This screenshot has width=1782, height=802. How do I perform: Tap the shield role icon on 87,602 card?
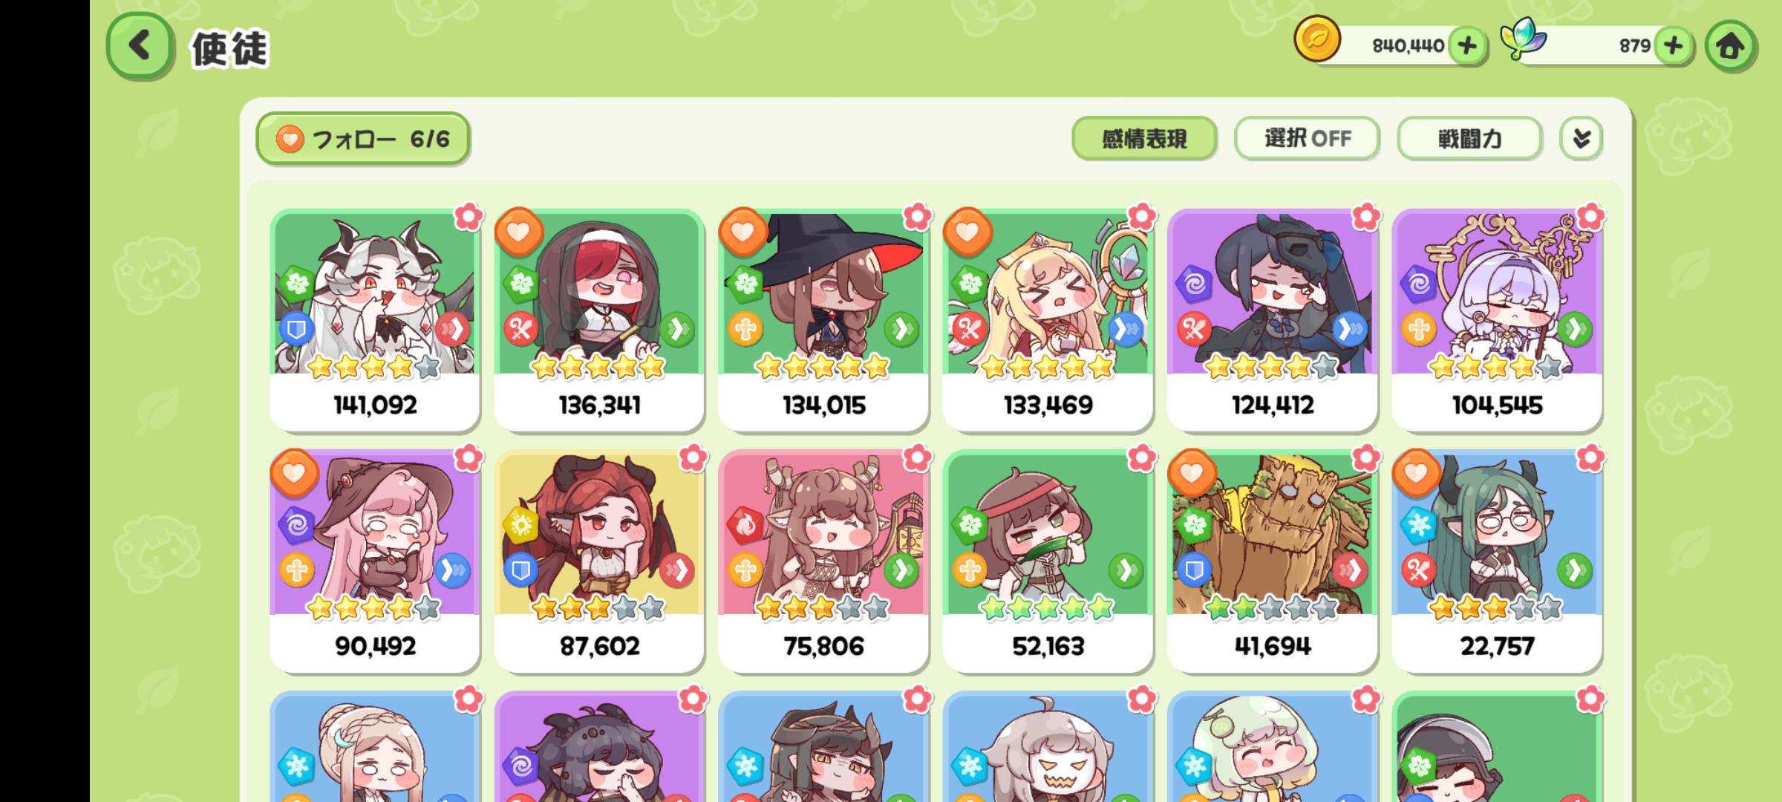(x=520, y=570)
